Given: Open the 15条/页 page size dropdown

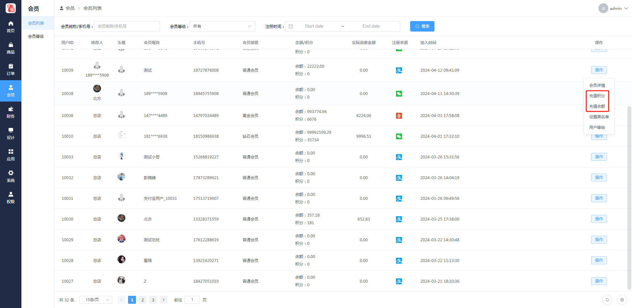Looking at the screenshot, I should pyautogui.click(x=96, y=300).
